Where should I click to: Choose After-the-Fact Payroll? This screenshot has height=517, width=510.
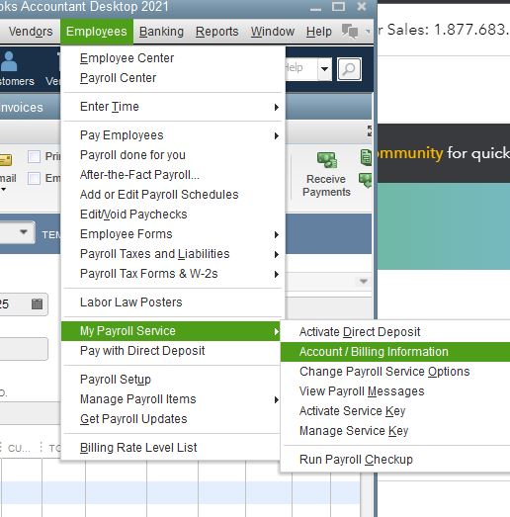[173, 175]
